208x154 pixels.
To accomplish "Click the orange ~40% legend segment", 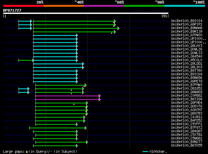I will pos(64,6).
